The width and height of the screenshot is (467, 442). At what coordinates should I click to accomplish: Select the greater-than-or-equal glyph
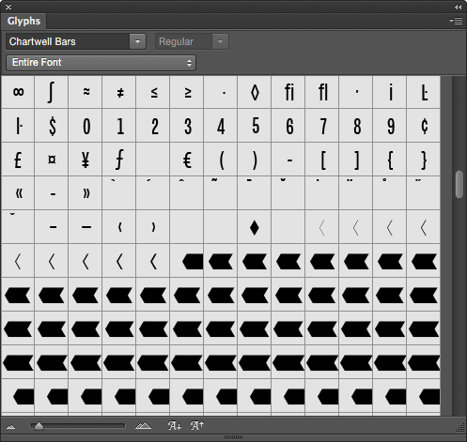click(187, 92)
